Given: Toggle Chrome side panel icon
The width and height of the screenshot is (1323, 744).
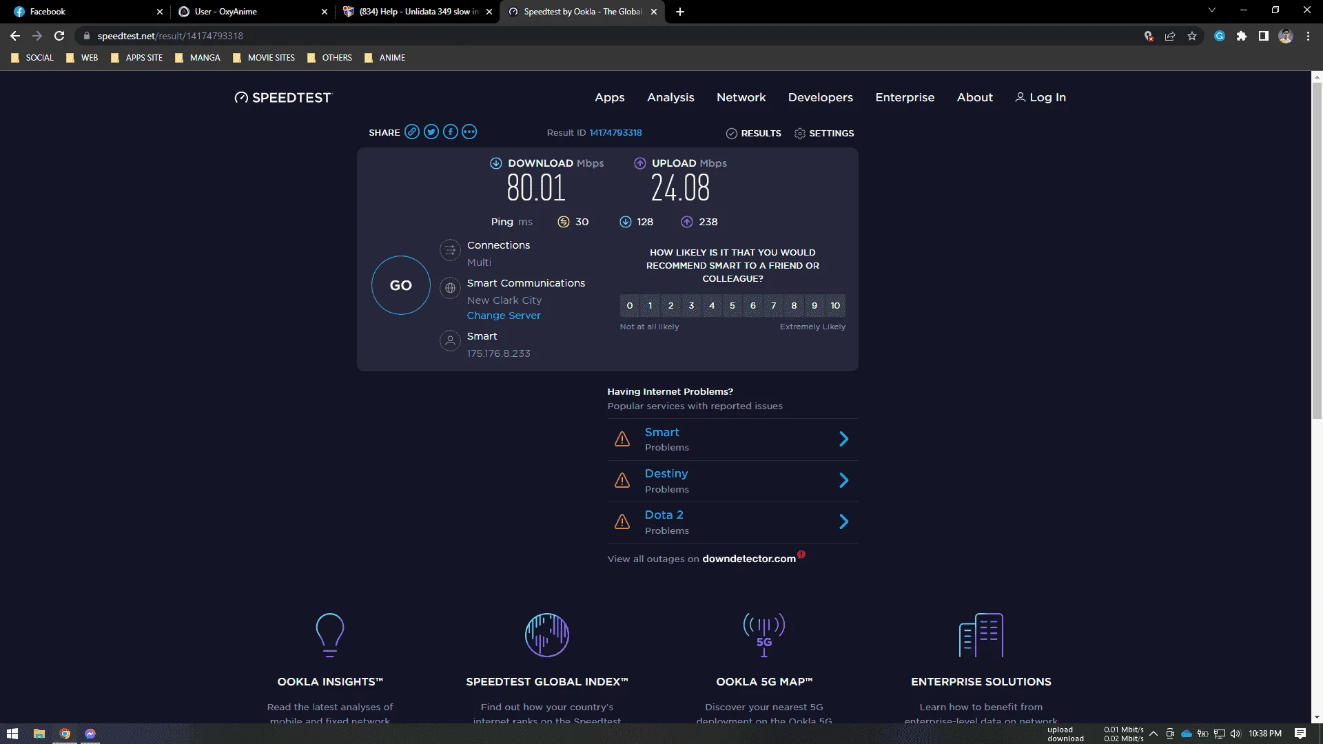Looking at the screenshot, I should [1264, 36].
